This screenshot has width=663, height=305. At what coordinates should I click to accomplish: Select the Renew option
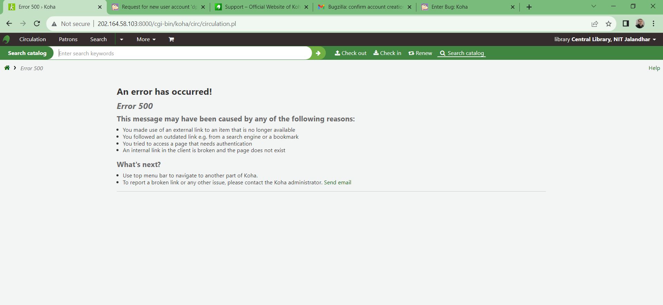pos(420,53)
